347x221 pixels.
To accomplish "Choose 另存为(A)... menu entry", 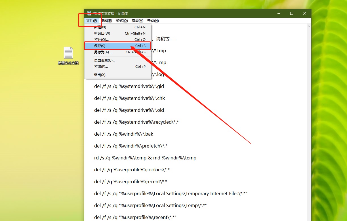I will (118, 52).
